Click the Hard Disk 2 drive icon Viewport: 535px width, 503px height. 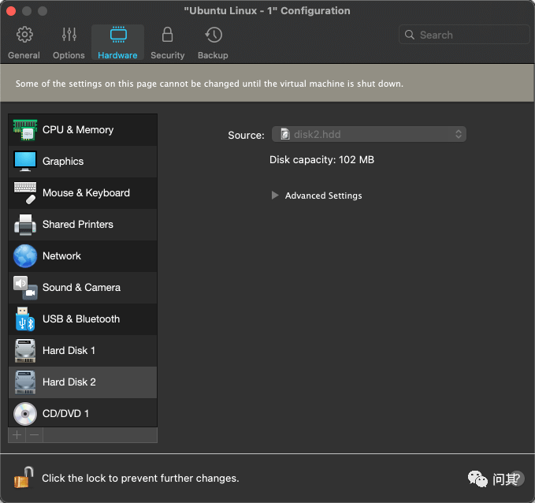coord(25,382)
